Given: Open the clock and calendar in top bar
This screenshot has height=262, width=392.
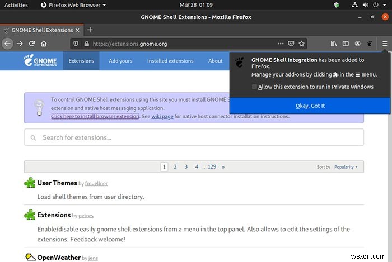Looking at the screenshot, I should 196,4.
